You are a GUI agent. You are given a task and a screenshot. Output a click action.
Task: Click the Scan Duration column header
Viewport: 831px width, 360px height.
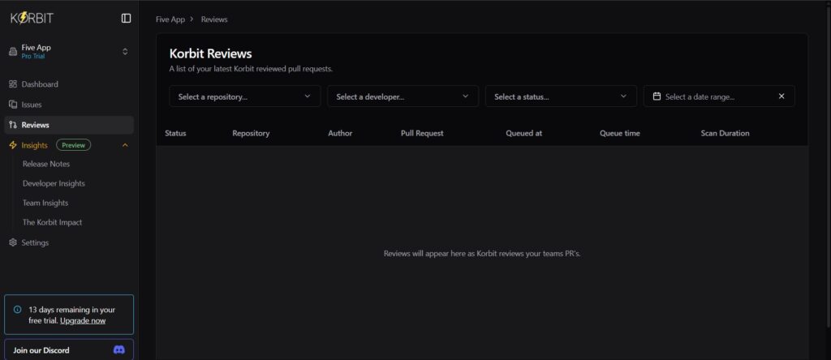click(725, 134)
